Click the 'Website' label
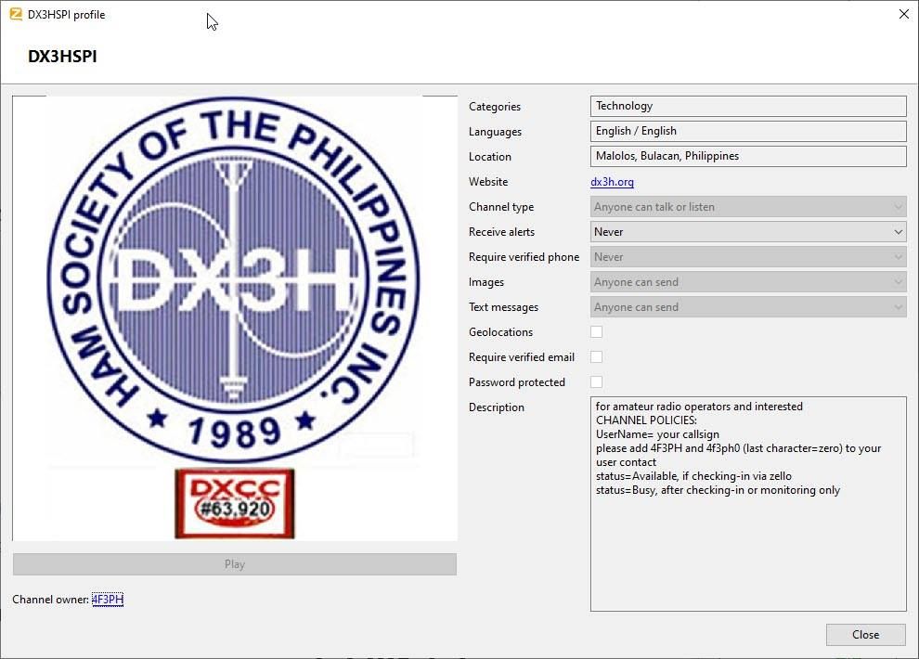This screenshot has height=659, width=919. click(x=488, y=182)
